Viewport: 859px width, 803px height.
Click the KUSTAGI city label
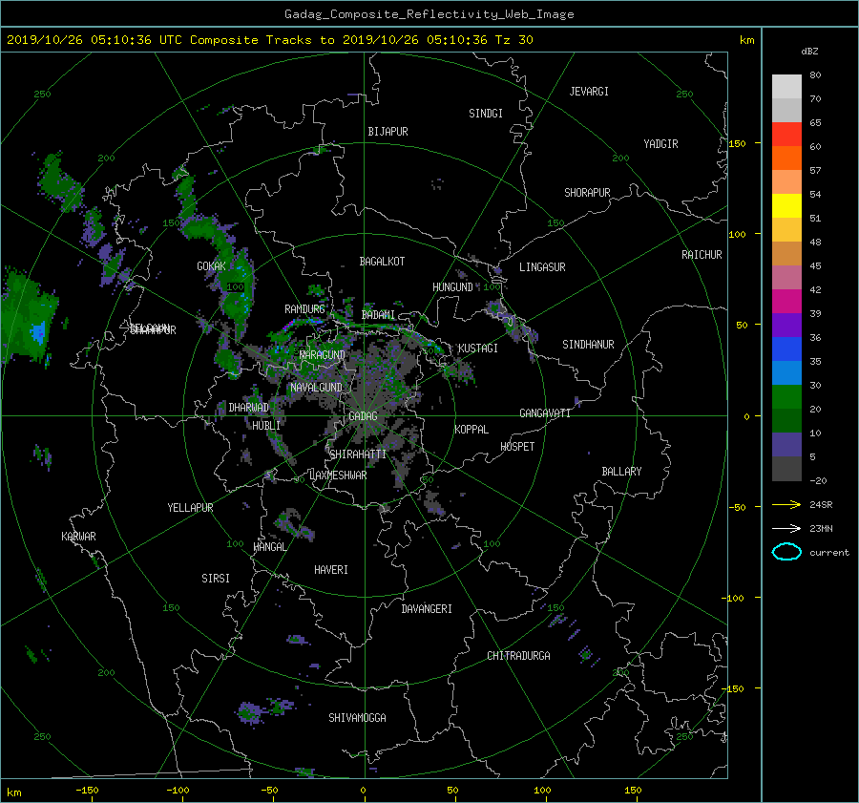[478, 349]
